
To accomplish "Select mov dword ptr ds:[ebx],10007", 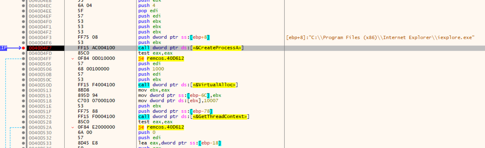I will [x=178, y=101].
